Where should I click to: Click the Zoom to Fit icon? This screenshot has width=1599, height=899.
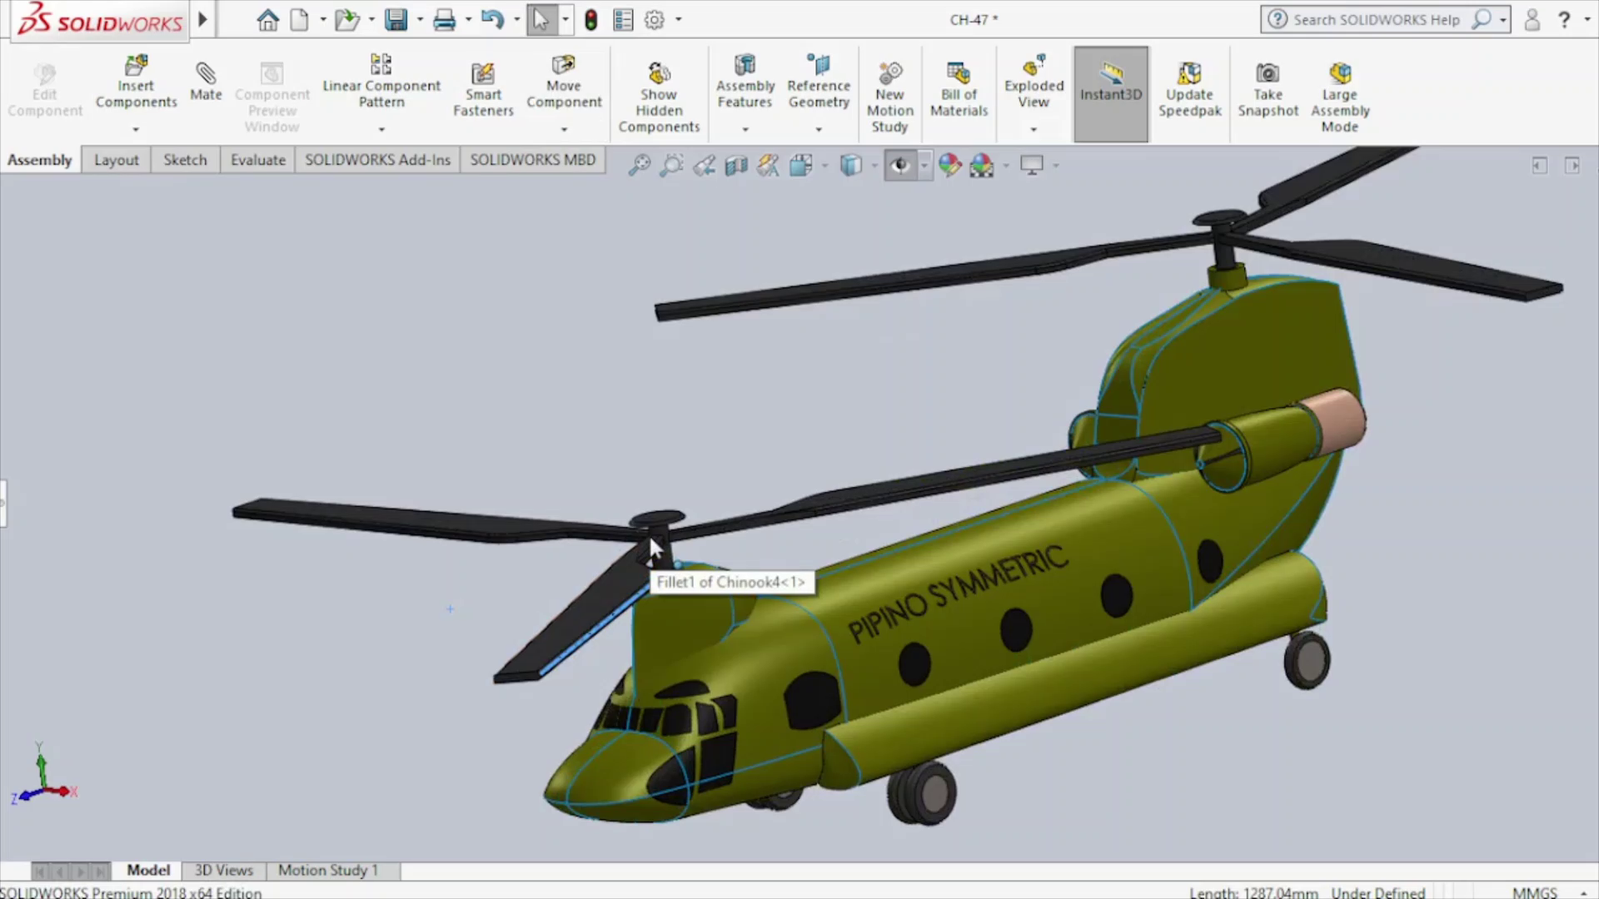coord(639,165)
